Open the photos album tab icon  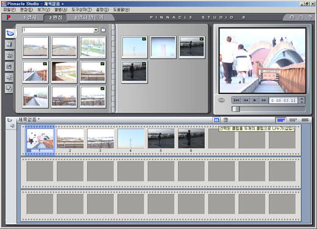pyautogui.click(x=10, y=67)
